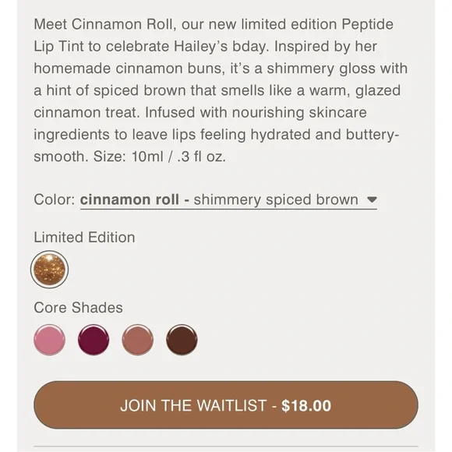Image resolution: width=452 pixels, height=452 pixels.
Task: Choose the light pink core shade
Action: click(49, 340)
